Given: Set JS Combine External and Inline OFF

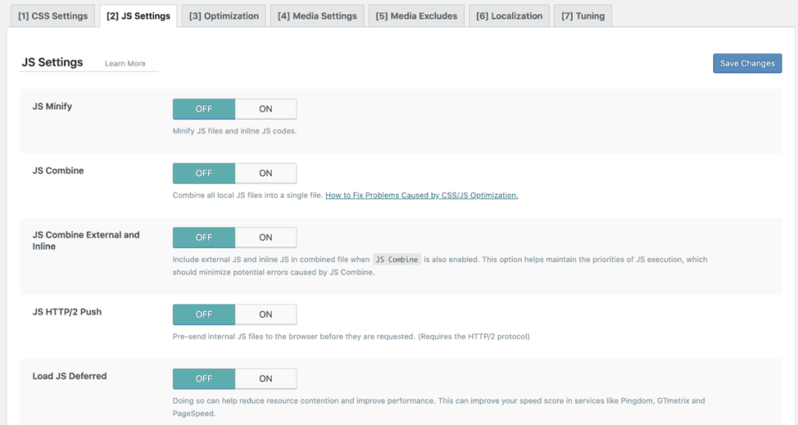Looking at the screenshot, I should pos(203,237).
